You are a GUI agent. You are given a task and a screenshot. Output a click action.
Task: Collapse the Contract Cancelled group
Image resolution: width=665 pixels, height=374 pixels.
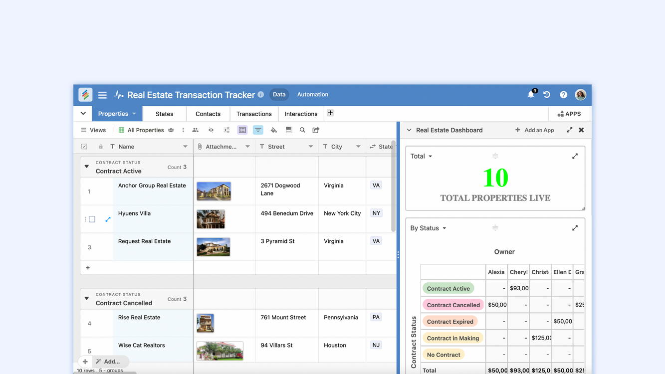(x=87, y=299)
